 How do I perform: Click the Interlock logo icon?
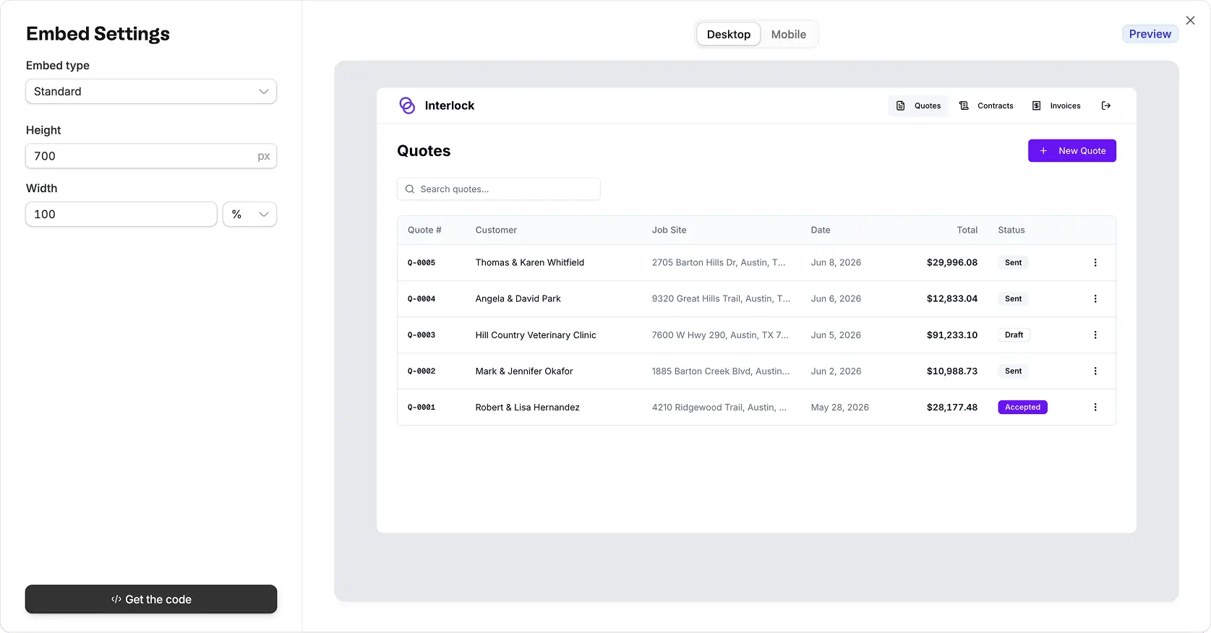(x=407, y=105)
